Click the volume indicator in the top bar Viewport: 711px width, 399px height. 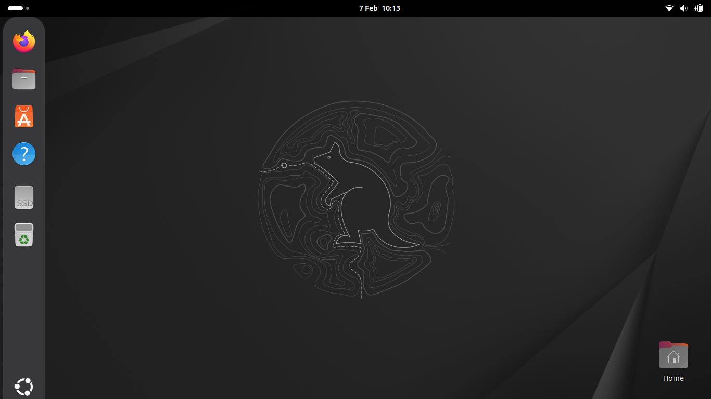[x=683, y=8]
